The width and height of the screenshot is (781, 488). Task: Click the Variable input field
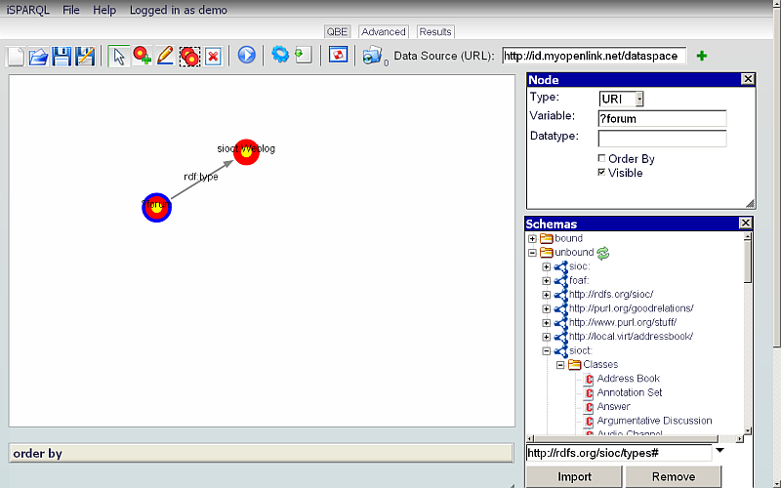pyautogui.click(x=662, y=118)
